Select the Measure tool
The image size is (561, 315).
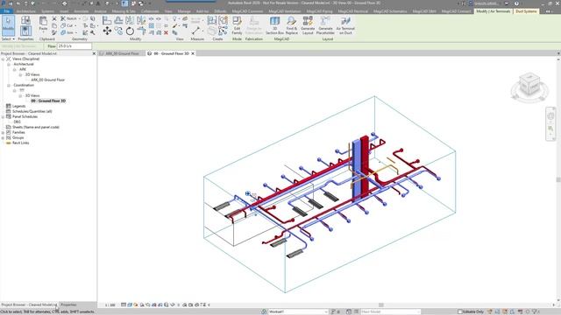[x=195, y=31]
